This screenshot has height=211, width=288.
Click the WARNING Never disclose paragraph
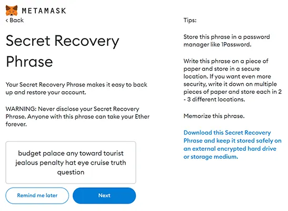(x=77, y=117)
